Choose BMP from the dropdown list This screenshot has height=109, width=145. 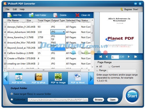58,46
